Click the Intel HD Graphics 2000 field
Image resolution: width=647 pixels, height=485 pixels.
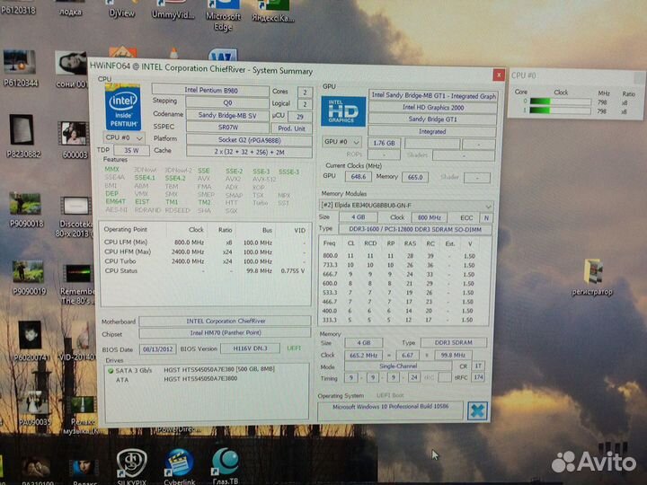pos(433,107)
